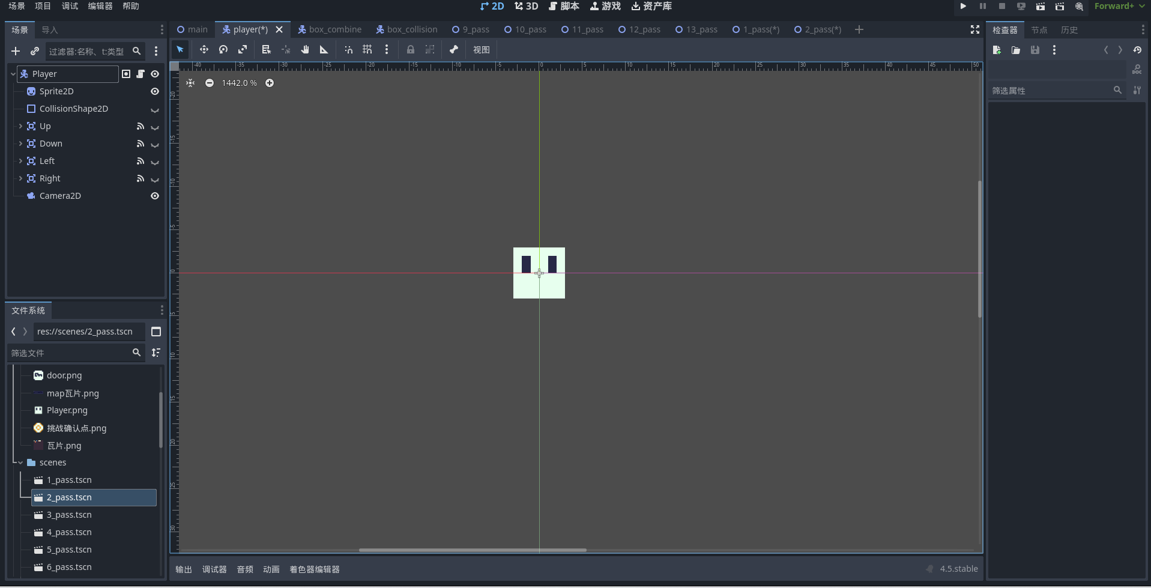
Task: Open the 视图 view button
Action: 481,50
